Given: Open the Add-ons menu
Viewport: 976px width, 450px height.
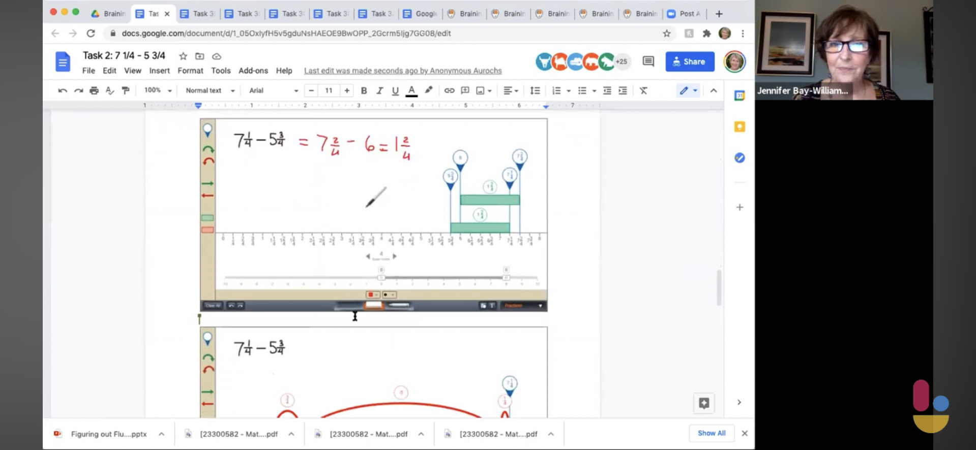Looking at the screenshot, I should click(253, 71).
